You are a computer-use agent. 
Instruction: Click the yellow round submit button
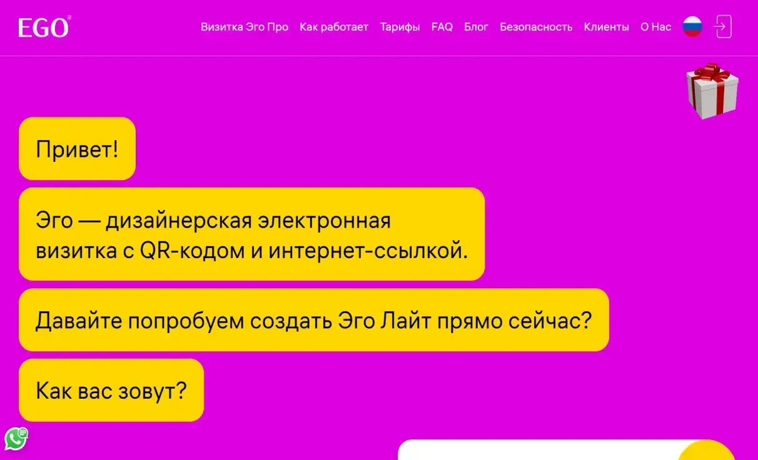[707, 450]
